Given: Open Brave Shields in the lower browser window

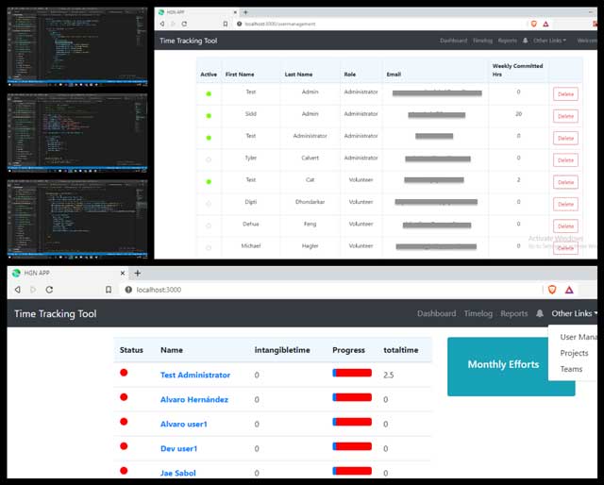Looking at the screenshot, I should [x=553, y=290].
